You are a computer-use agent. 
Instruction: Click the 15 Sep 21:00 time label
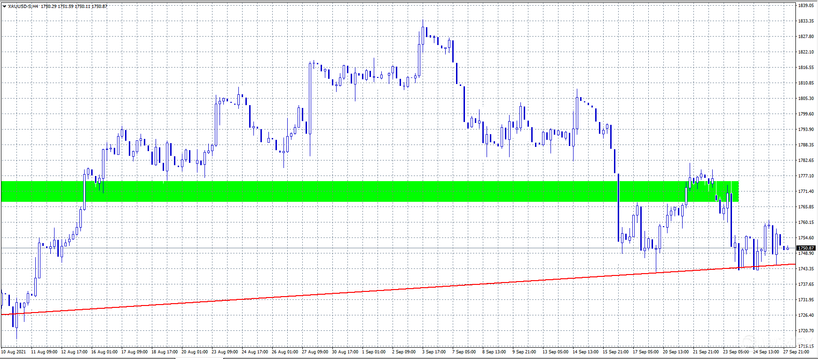pyautogui.click(x=615, y=351)
